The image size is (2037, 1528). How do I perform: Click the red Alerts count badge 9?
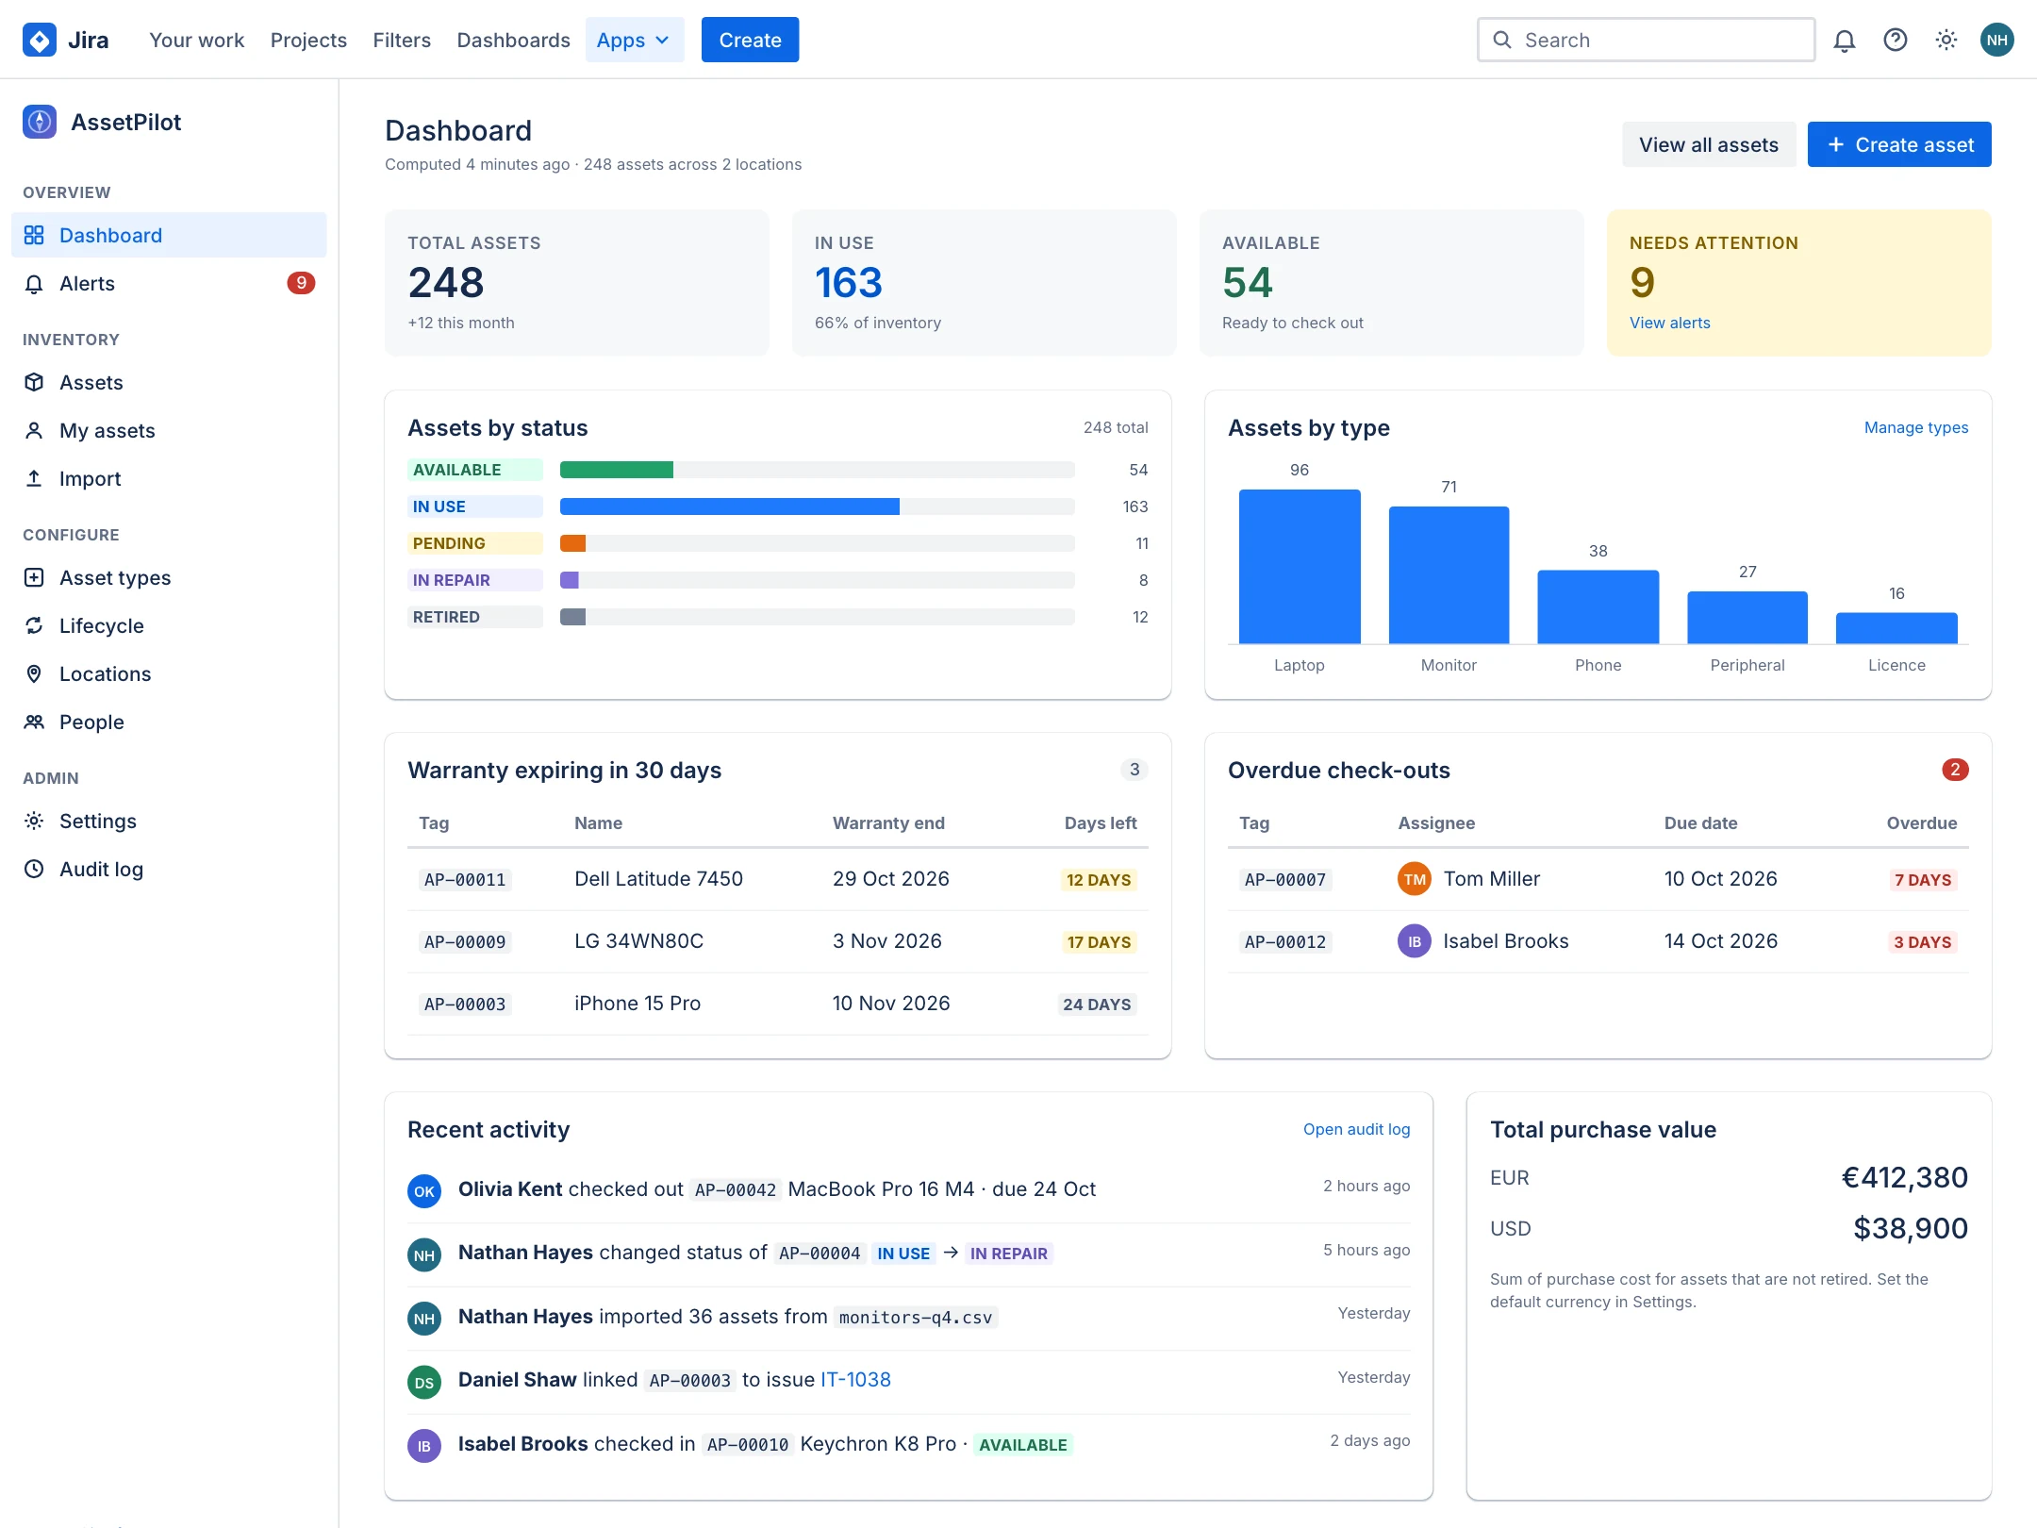[x=301, y=283]
